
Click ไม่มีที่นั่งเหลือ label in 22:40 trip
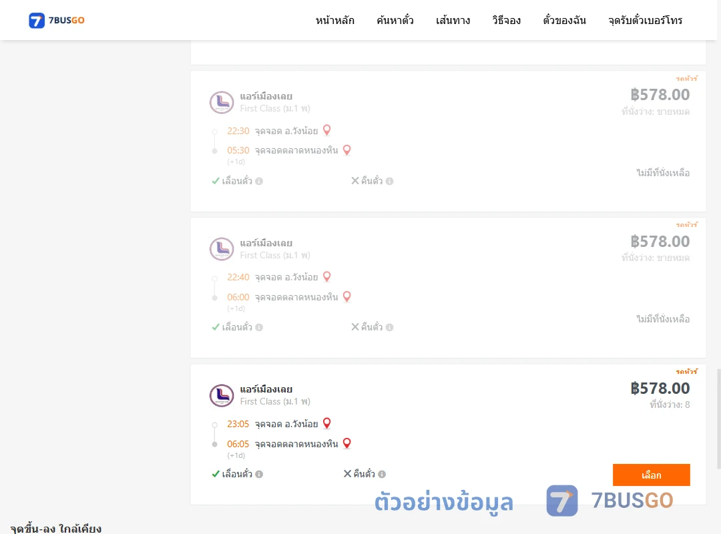coord(663,319)
